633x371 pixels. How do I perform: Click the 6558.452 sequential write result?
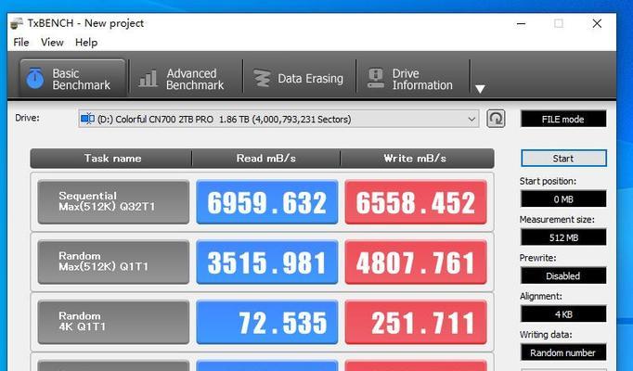coord(416,202)
